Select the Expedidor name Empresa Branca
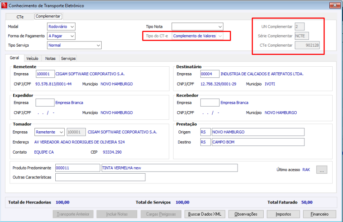This screenshot has width=343, height=222. click(69, 103)
